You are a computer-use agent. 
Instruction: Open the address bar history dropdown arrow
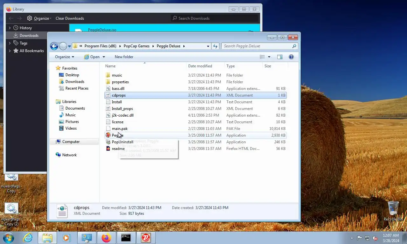208,46
